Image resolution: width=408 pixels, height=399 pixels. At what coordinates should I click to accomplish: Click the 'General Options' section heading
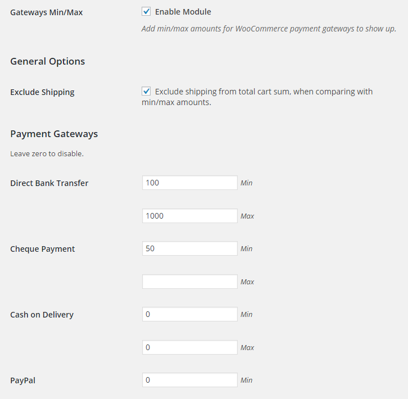coord(48,61)
